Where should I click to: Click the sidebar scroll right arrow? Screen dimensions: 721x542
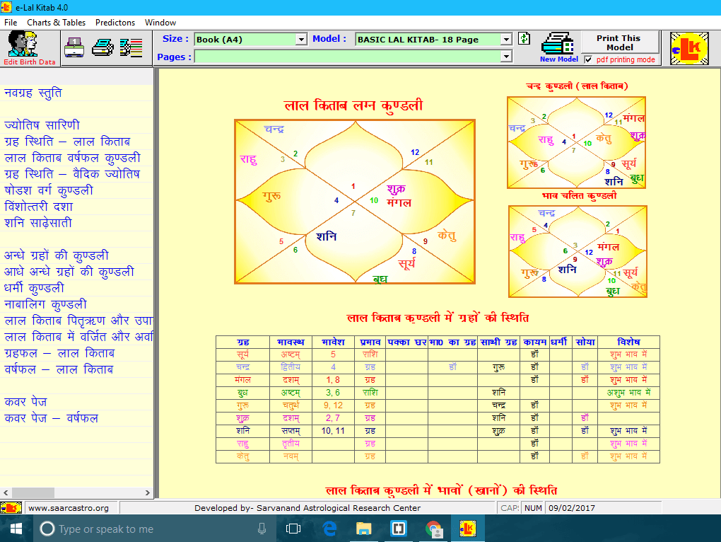[x=147, y=492]
